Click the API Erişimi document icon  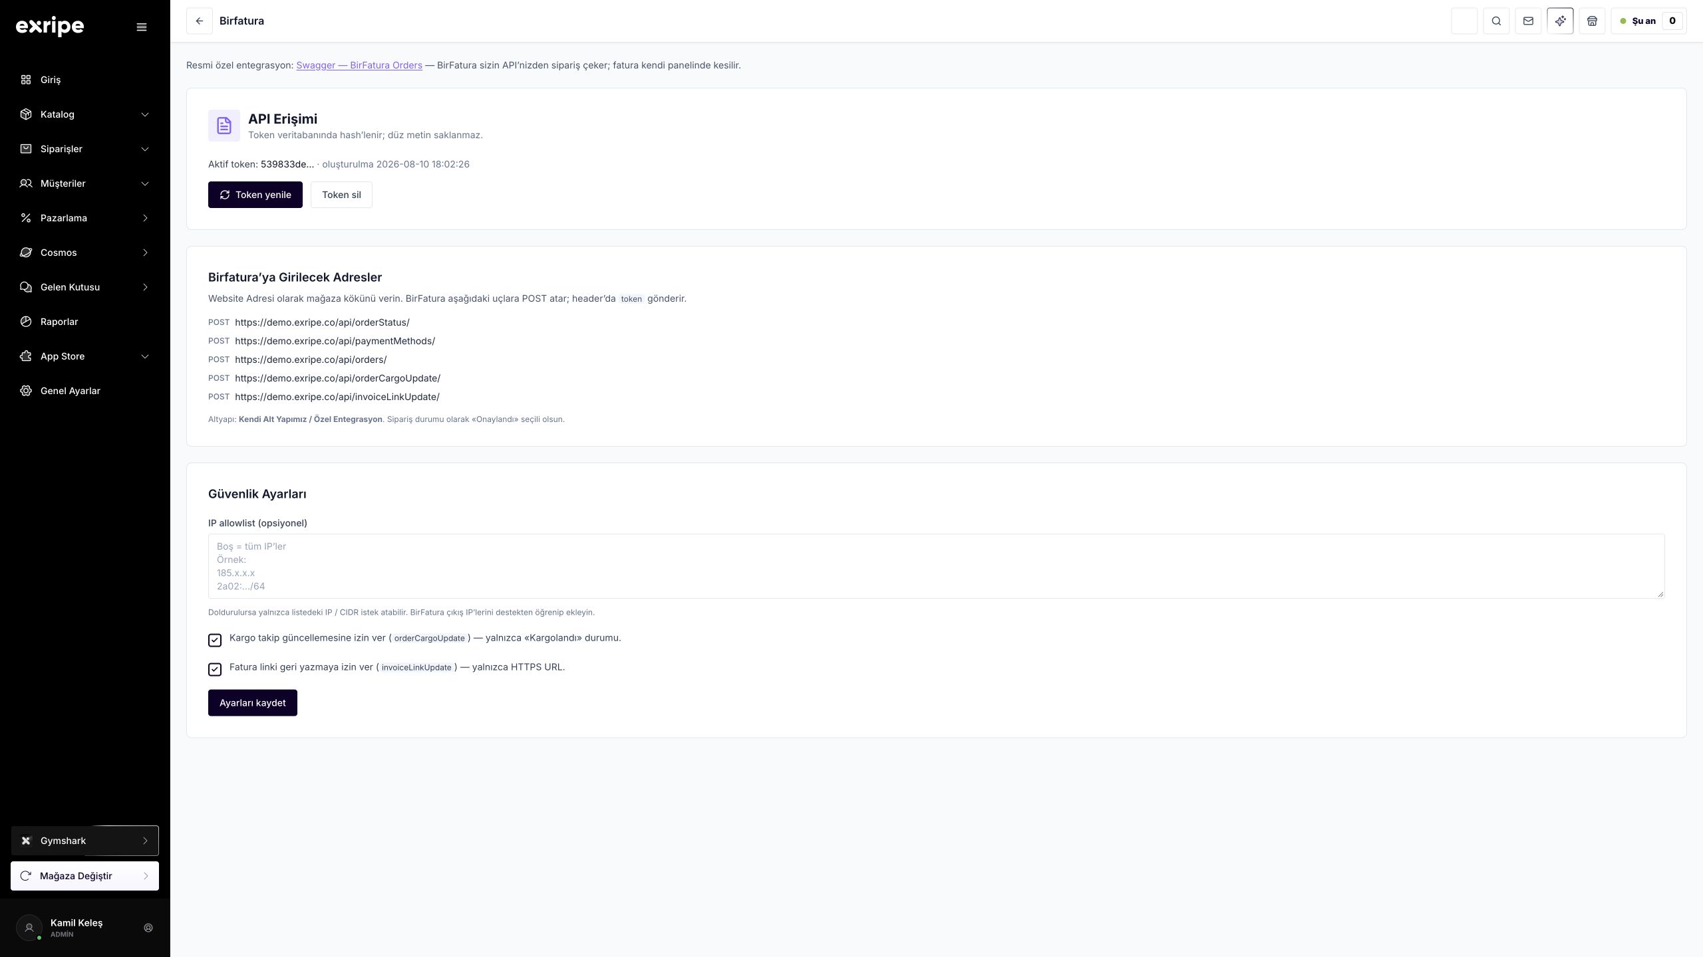click(224, 126)
